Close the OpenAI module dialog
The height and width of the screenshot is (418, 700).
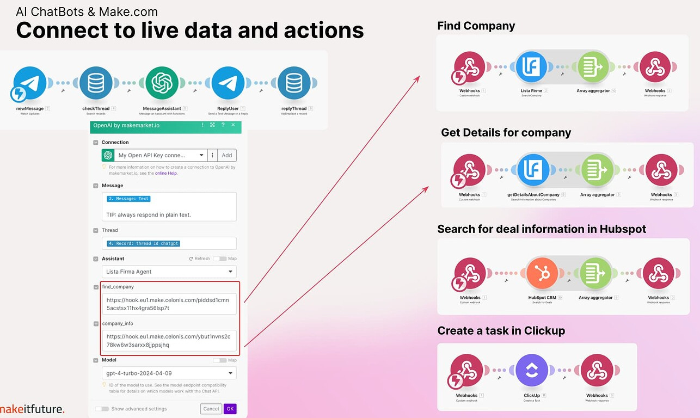point(233,125)
